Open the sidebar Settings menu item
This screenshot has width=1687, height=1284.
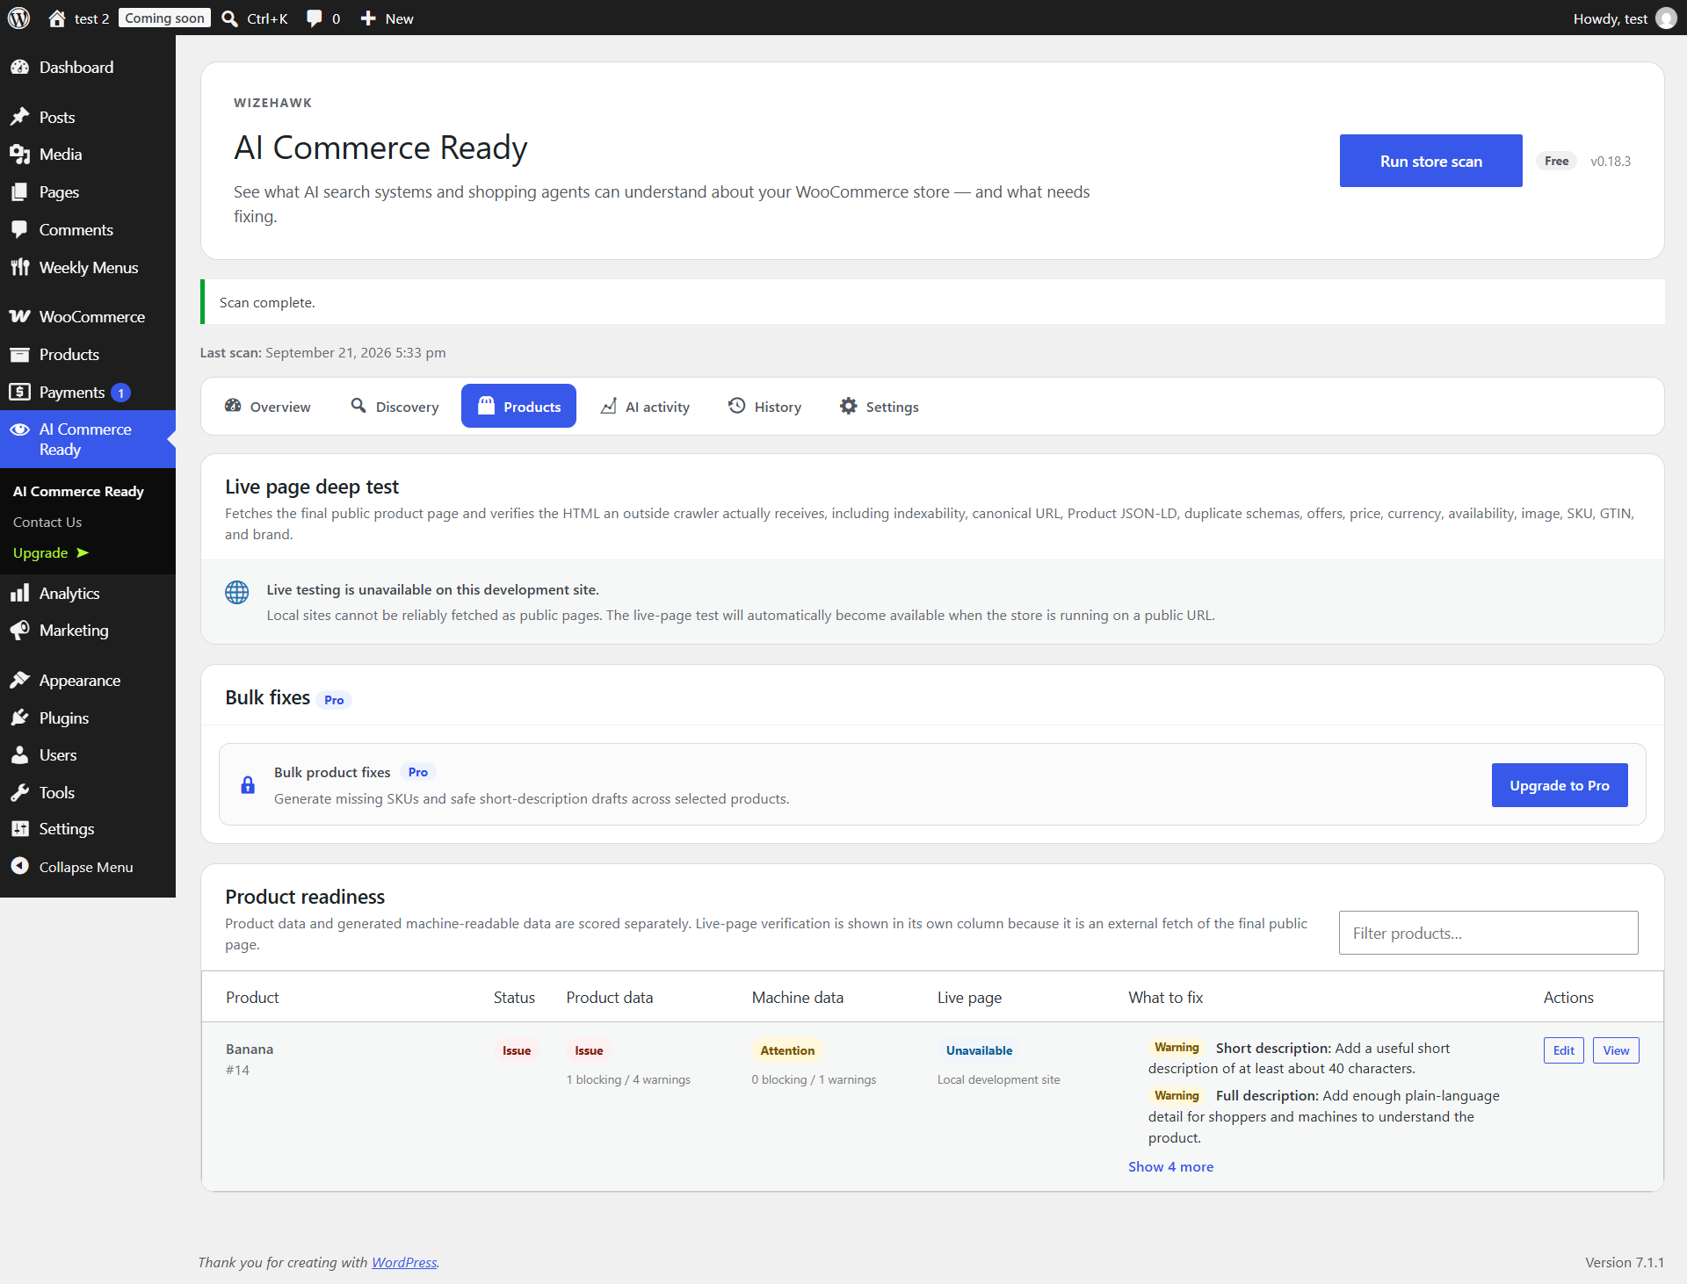88,829
